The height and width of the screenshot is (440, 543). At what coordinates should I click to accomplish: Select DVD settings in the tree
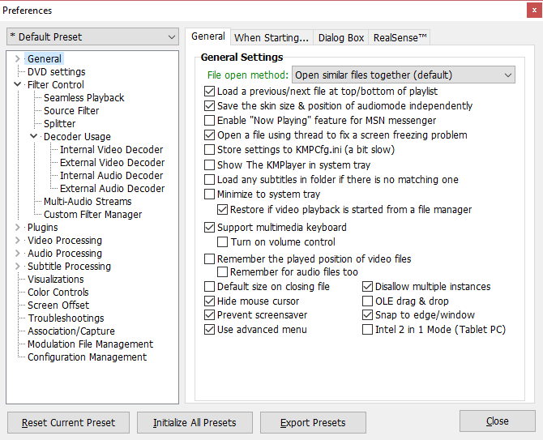(56, 71)
